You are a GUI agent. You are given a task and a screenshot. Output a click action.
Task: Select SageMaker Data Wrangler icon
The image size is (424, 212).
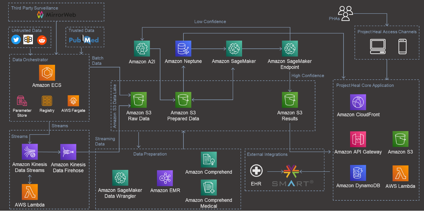click(120, 178)
